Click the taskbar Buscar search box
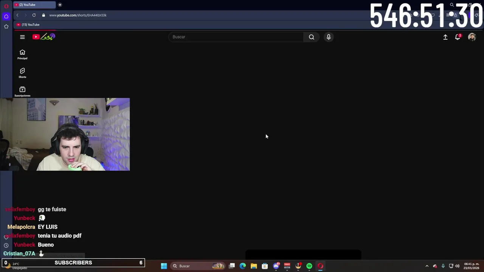 coord(198,266)
